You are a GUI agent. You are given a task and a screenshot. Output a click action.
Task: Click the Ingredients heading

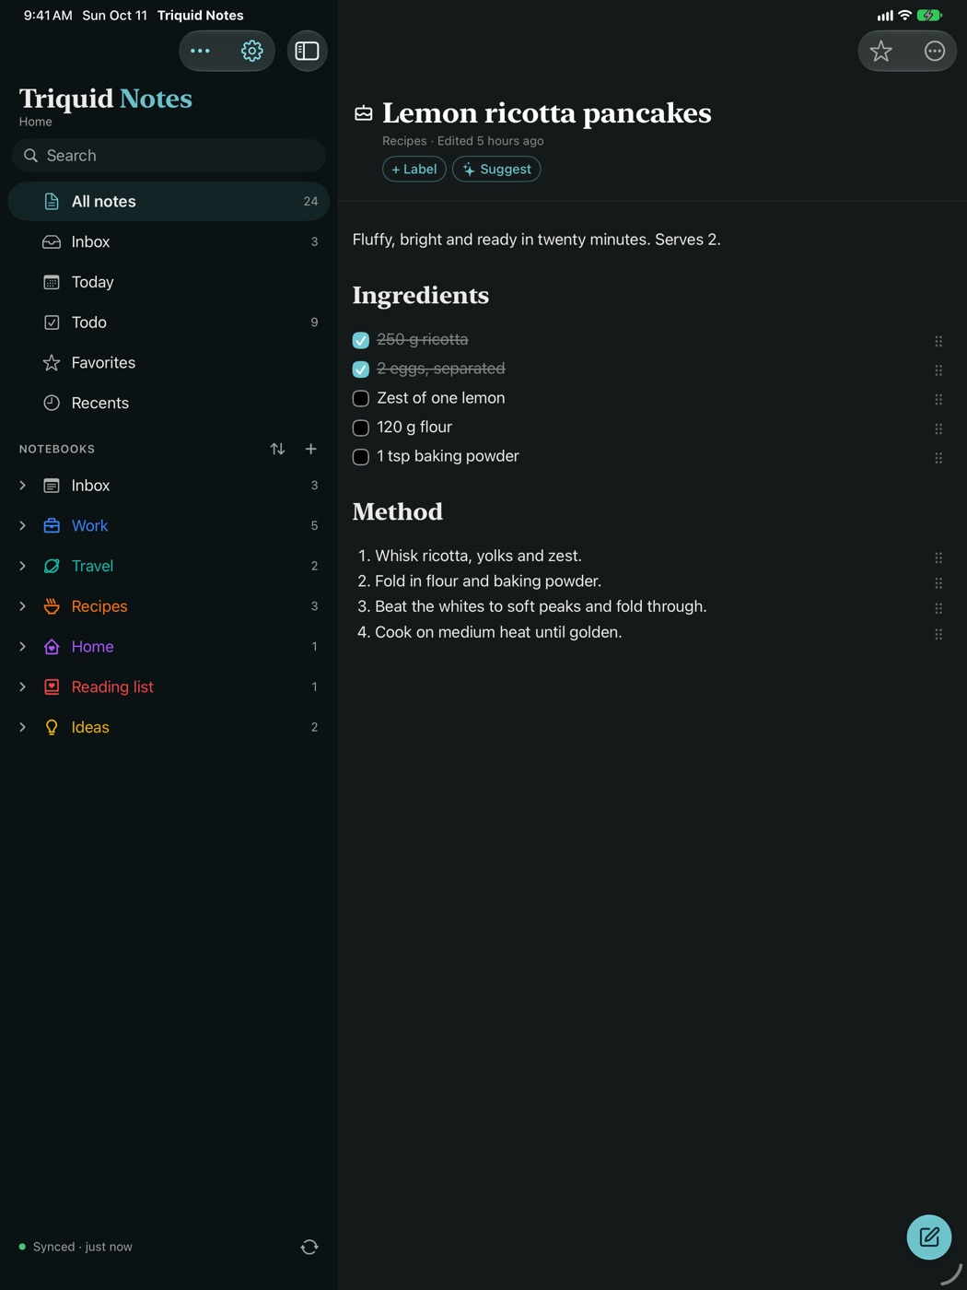tap(421, 296)
